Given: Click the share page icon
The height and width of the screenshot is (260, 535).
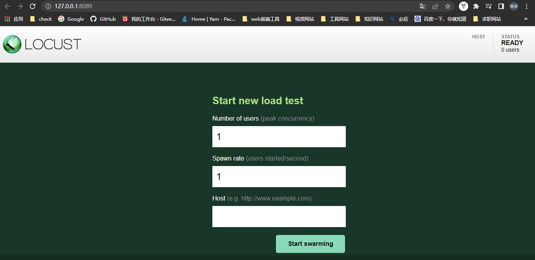Looking at the screenshot, I should pos(435,6).
